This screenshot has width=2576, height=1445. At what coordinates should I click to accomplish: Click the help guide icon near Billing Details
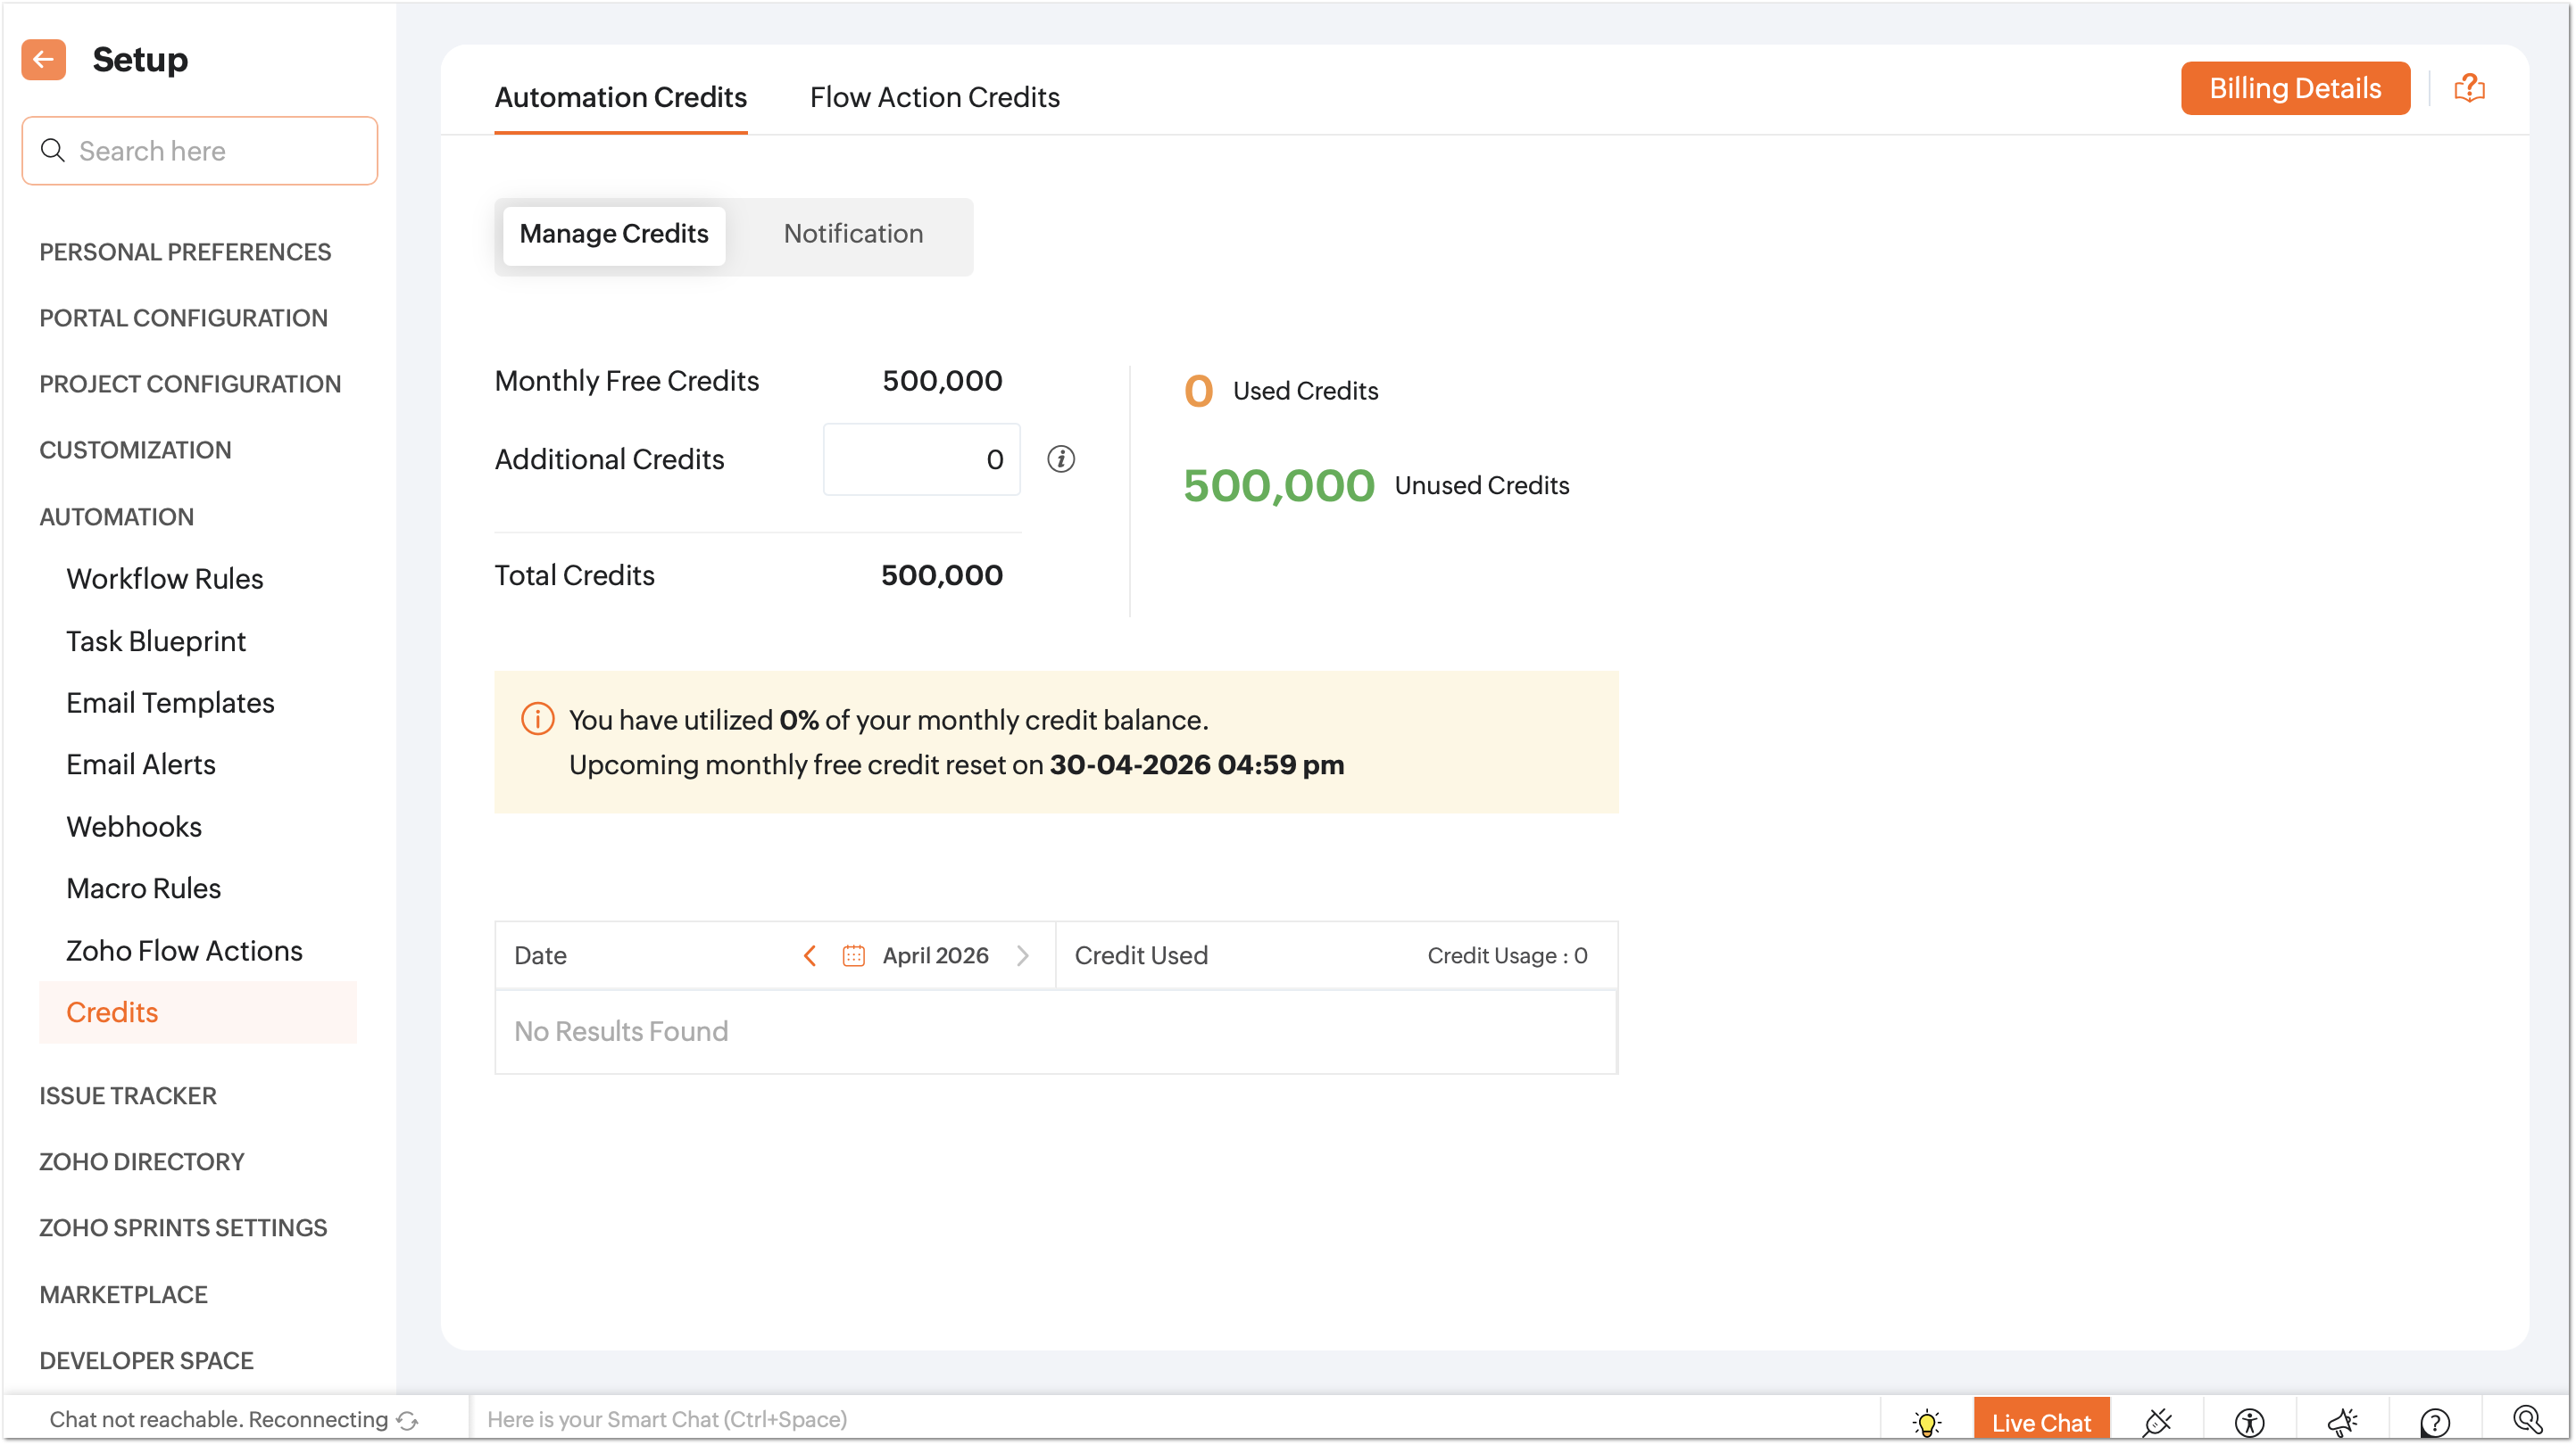(x=2469, y=88)
